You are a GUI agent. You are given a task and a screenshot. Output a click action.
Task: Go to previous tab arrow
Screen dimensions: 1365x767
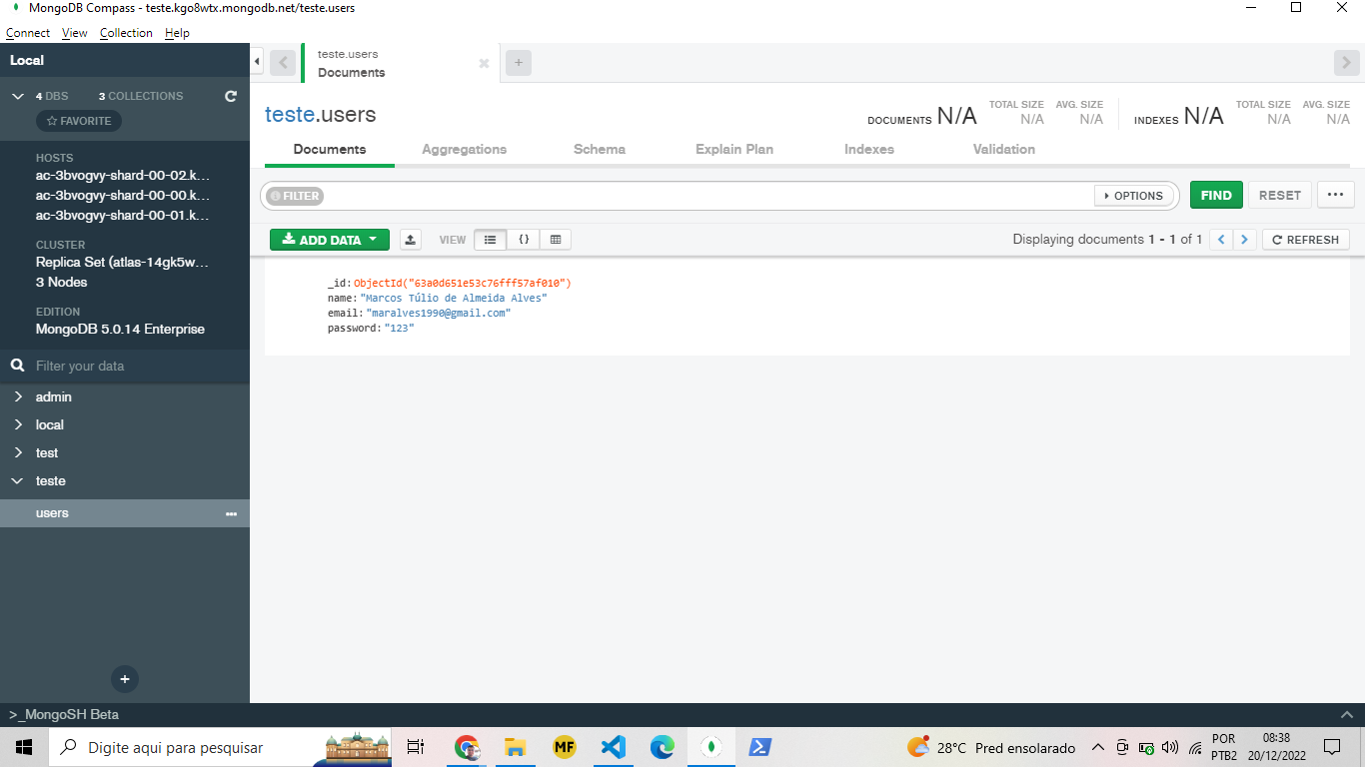(x=283, y=63)
